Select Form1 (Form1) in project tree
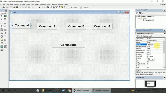 [x=149, y=20]
